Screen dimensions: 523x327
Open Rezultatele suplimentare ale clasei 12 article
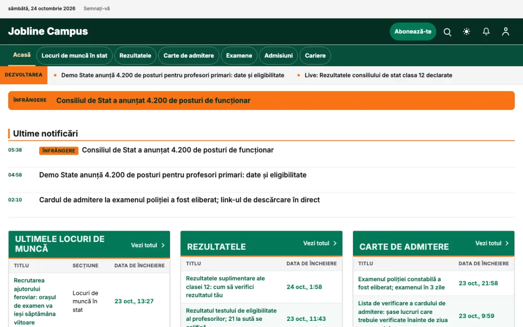(225, 287)
